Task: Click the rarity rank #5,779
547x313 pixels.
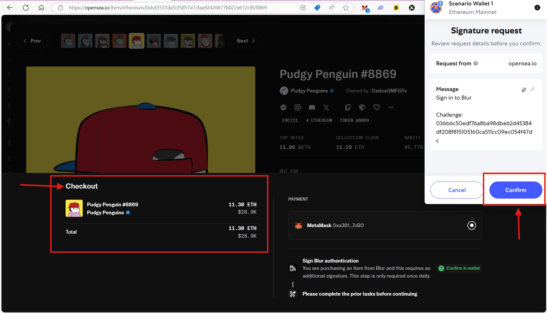Action: pos(414,147)
